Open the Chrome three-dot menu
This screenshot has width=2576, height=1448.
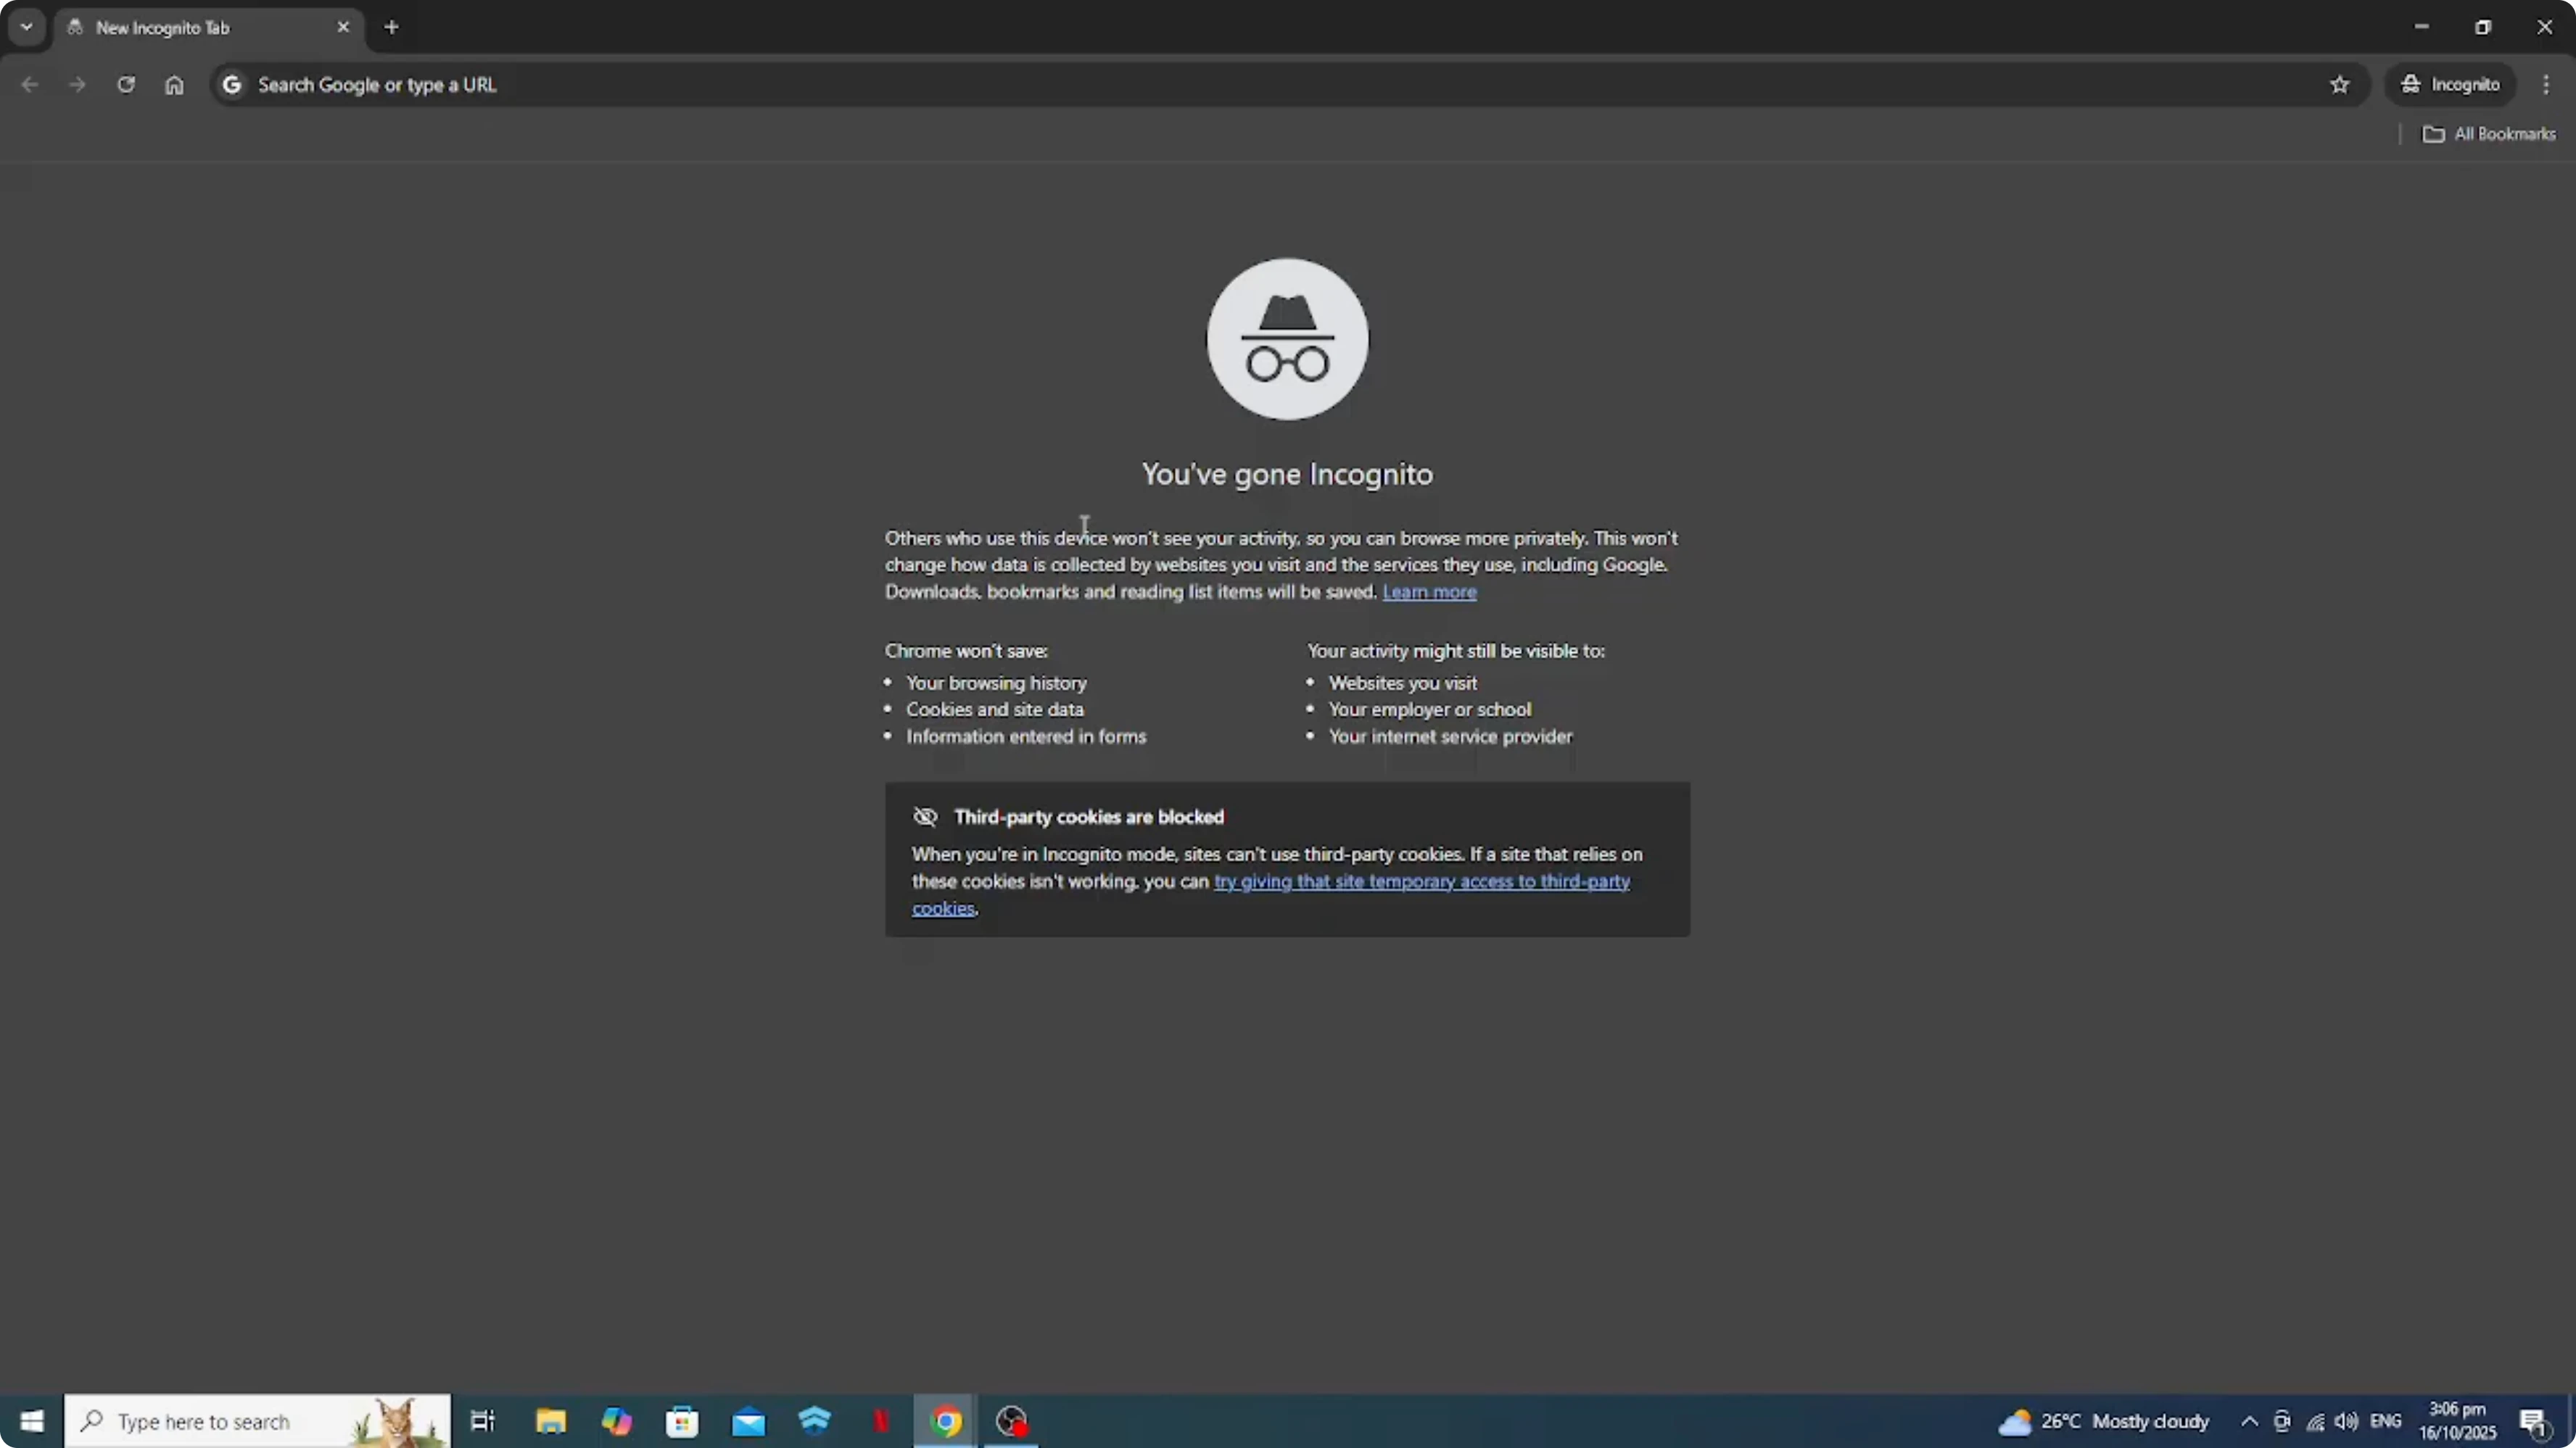2546,85
